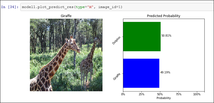This screenshot has height=103, width=214.
Task: Click the 50% x-axis tick label
Action: 160,94
